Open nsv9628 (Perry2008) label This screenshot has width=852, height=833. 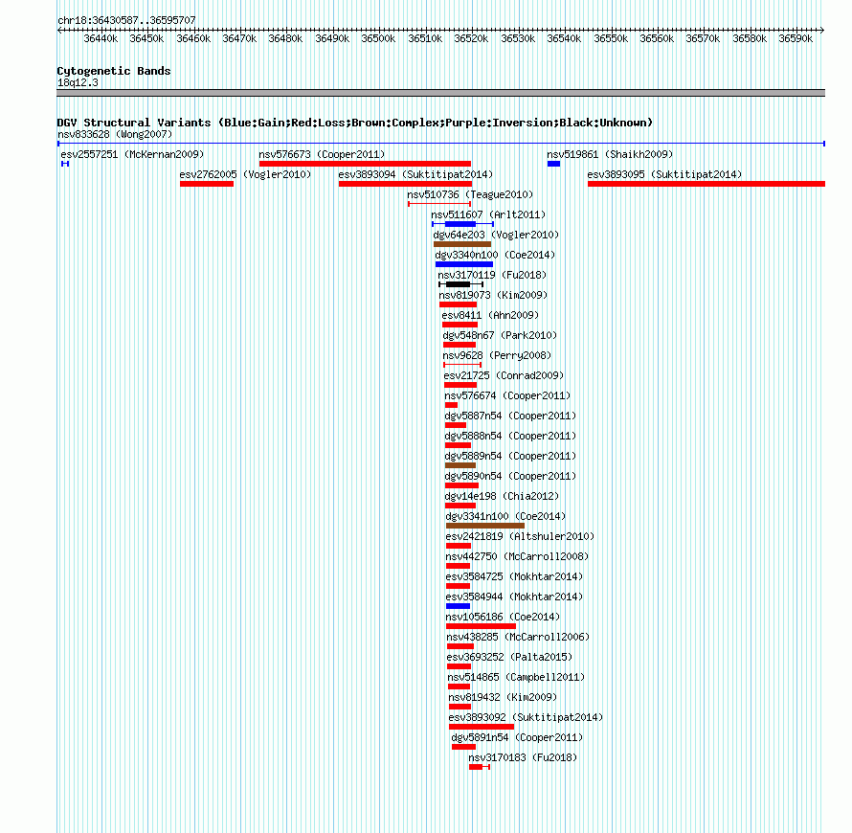click(x=497, y=355)
